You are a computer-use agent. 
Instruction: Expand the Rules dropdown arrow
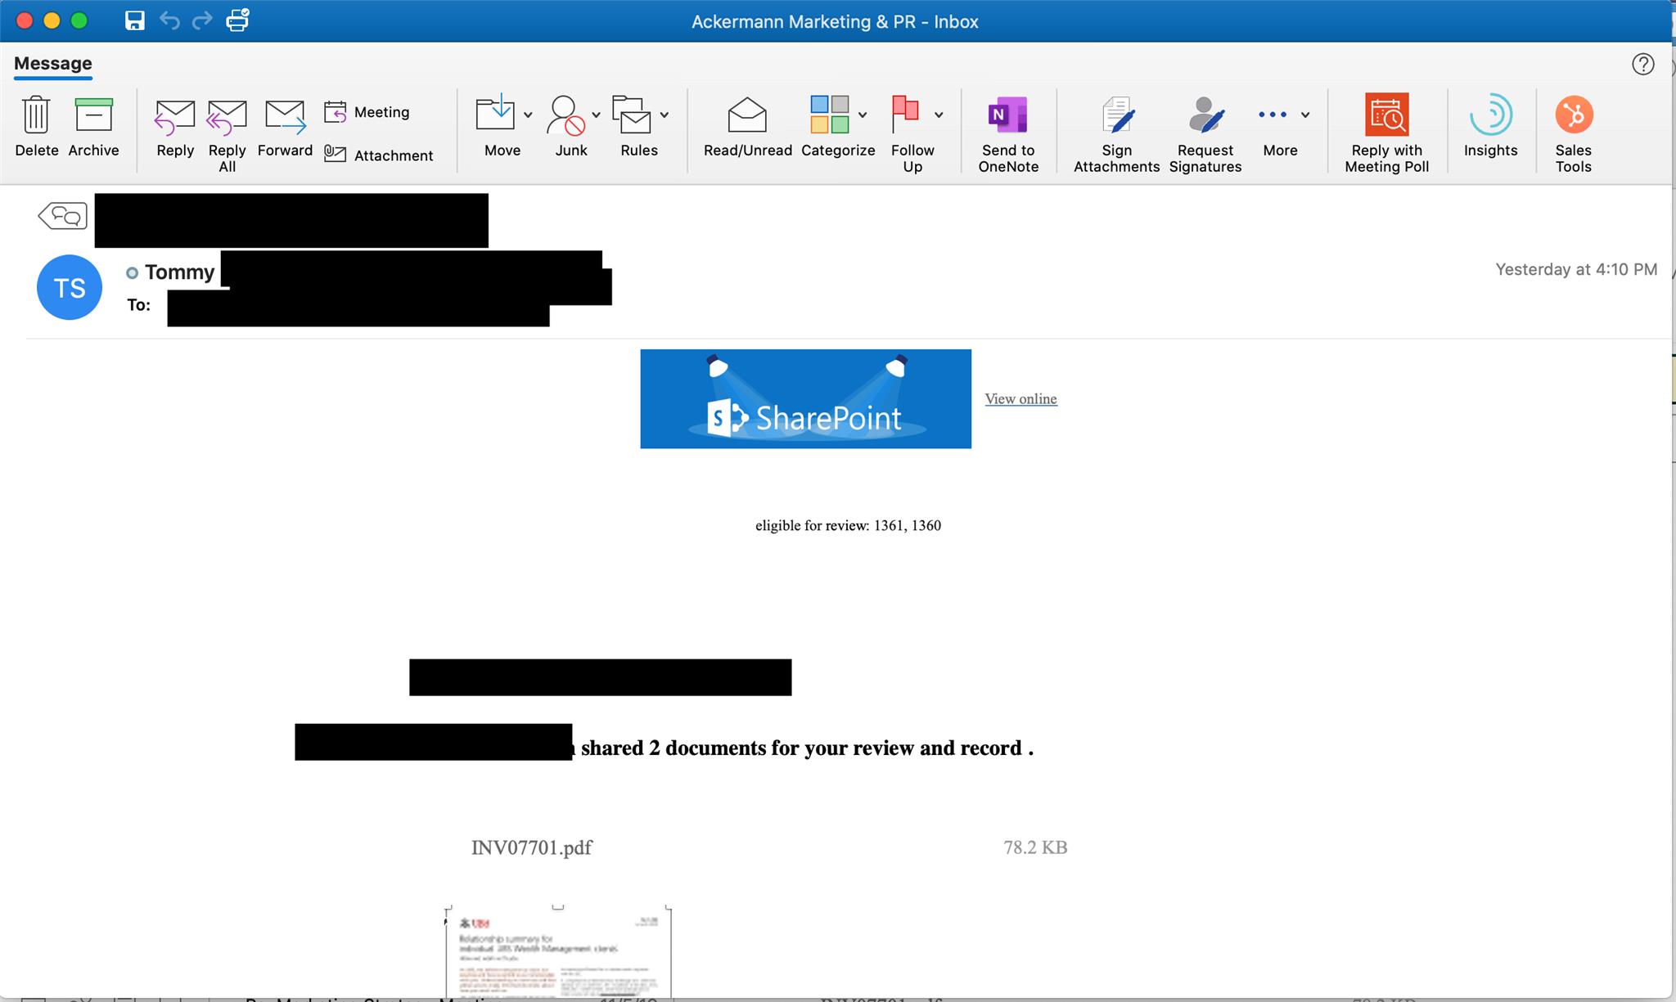point(665,115)
